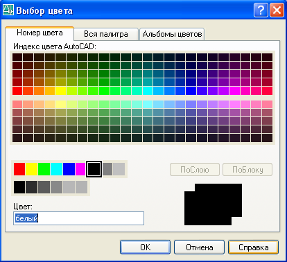
Task: Pick the dark gray swatch beside the outlined swatch
Action: click(107, 169)
